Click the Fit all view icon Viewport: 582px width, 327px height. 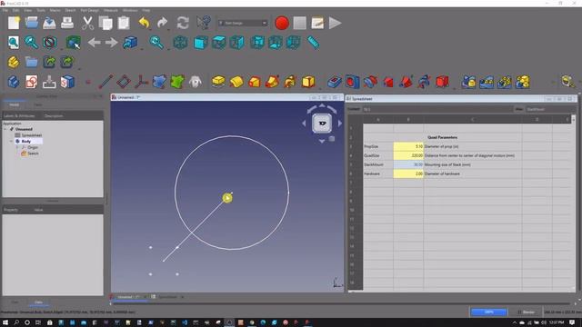pos(14,43)
